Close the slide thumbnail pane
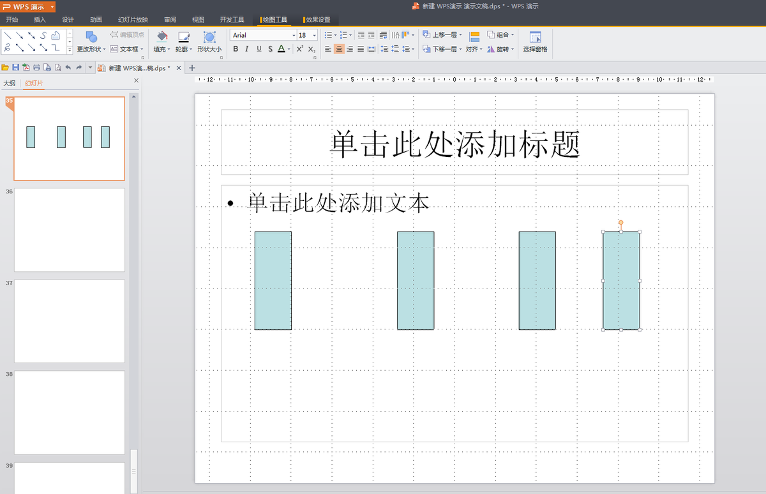 click(x=136, y=81)
